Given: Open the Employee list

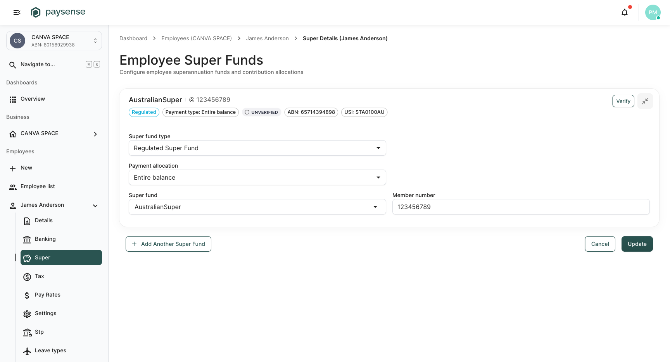Looking at the screenshot, I should point(54,187).
